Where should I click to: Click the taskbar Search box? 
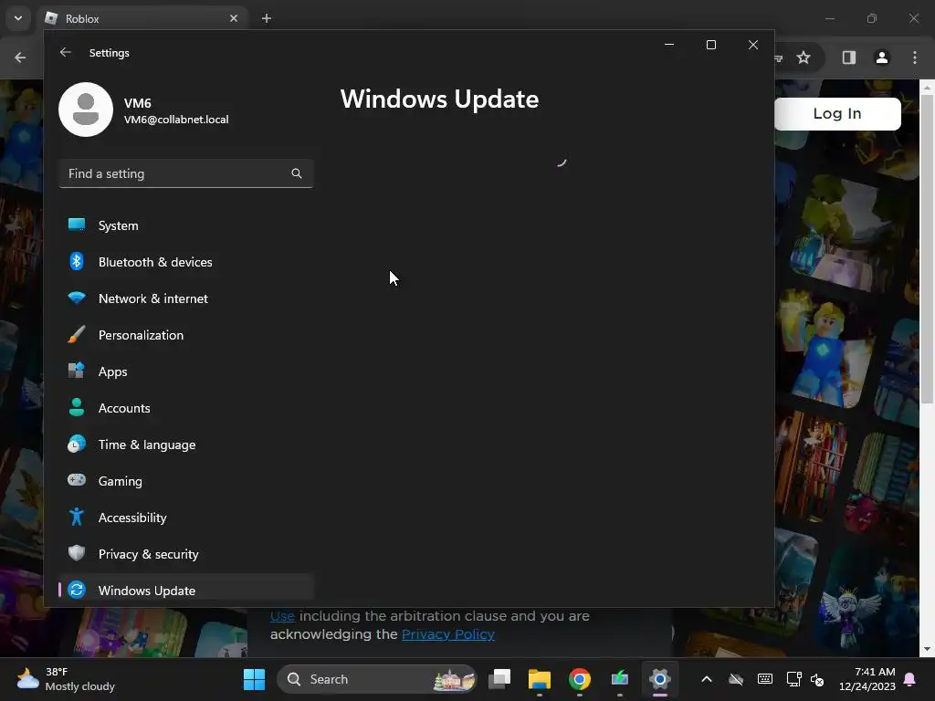coord(377,679)
